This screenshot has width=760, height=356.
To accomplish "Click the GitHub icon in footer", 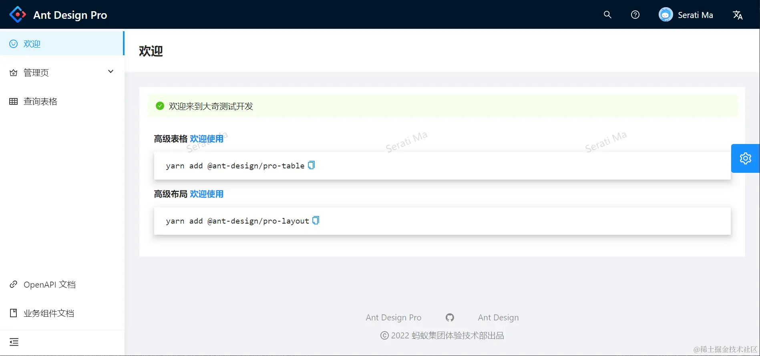I will pos(450,317).
